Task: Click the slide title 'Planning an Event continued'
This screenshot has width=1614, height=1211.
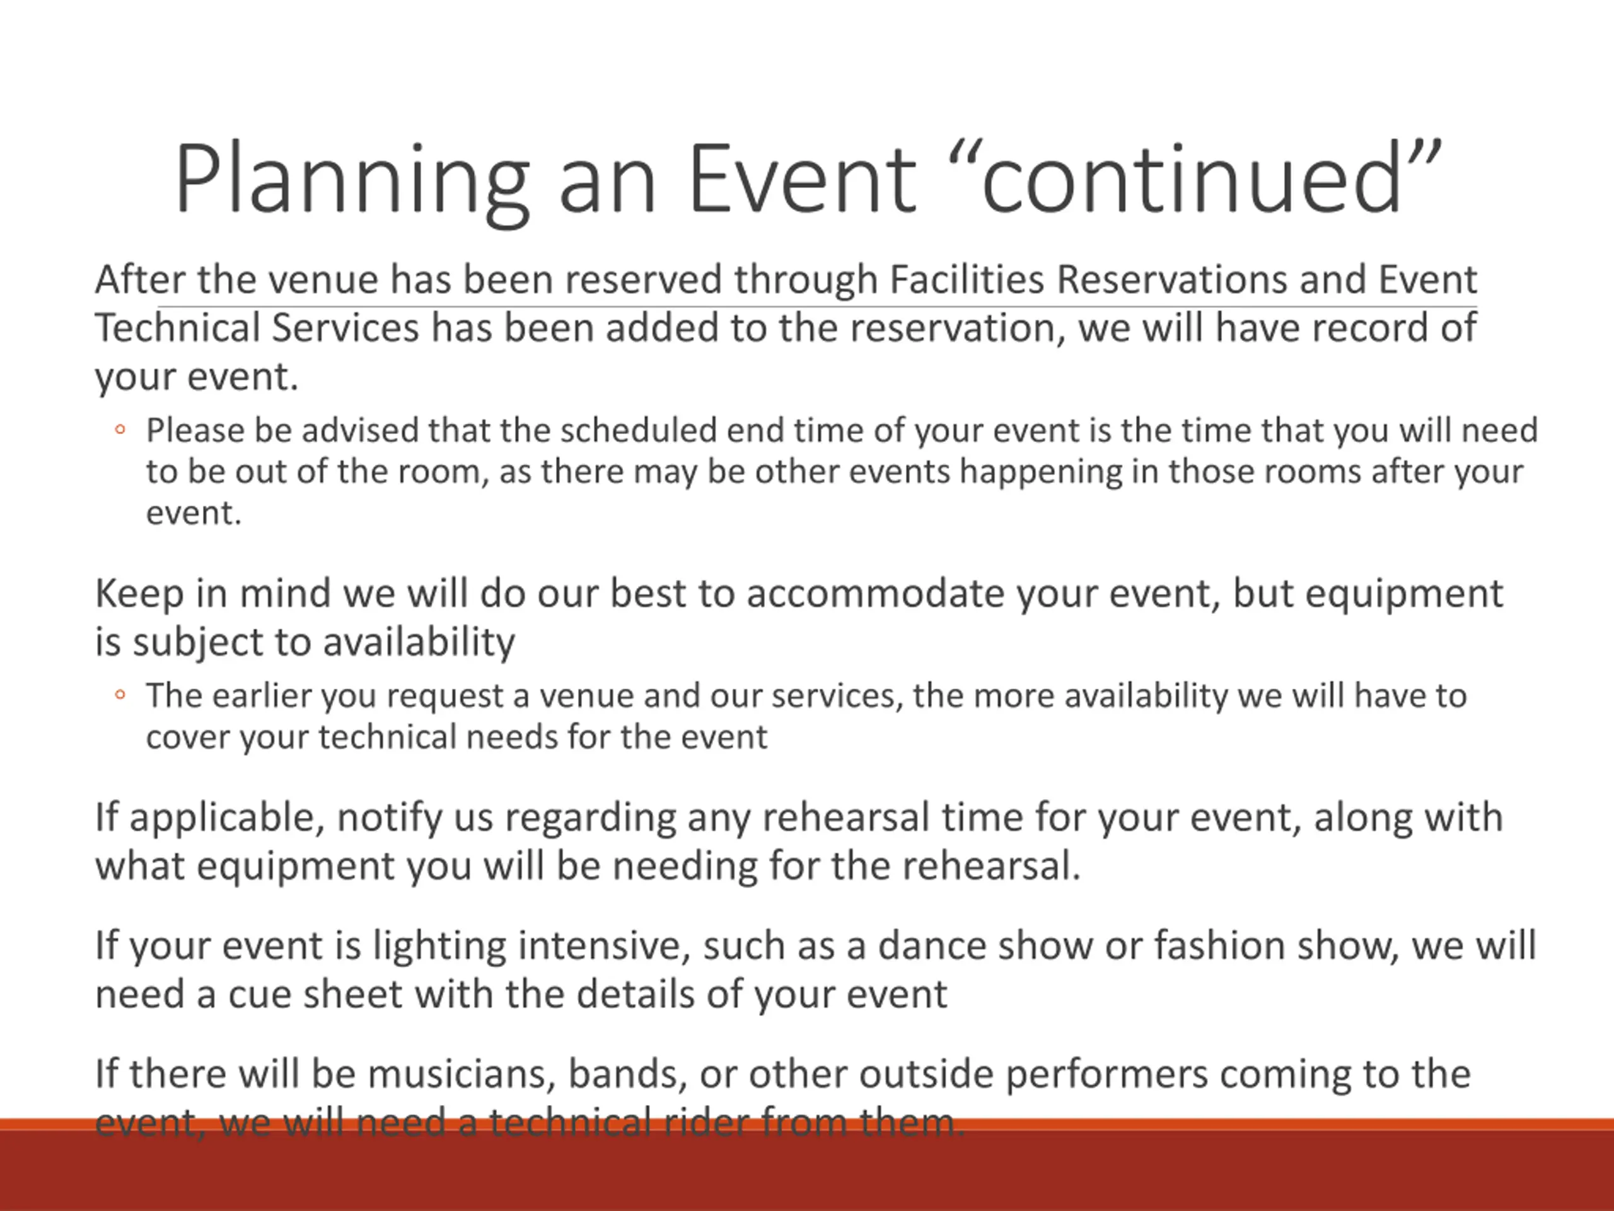Action: pos(808,180)
